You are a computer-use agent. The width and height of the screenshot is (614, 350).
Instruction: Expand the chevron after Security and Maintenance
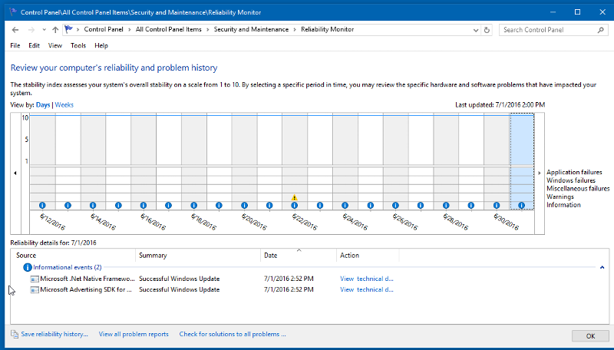click(x=295, y=30)
